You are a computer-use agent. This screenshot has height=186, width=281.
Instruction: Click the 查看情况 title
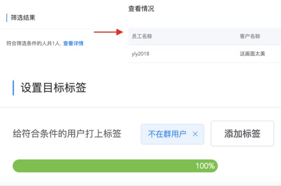point(141,9)
